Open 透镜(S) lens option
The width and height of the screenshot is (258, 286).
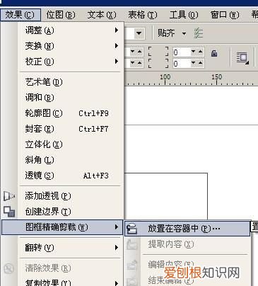click(71, 176)
